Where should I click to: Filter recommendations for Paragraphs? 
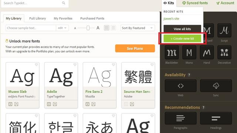click(x=181, y=118)
